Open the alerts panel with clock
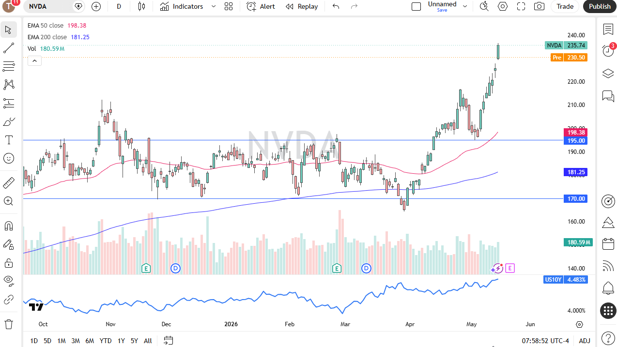Image resolution: width=617 pixels, height=347 pixels. pos(608,50)
